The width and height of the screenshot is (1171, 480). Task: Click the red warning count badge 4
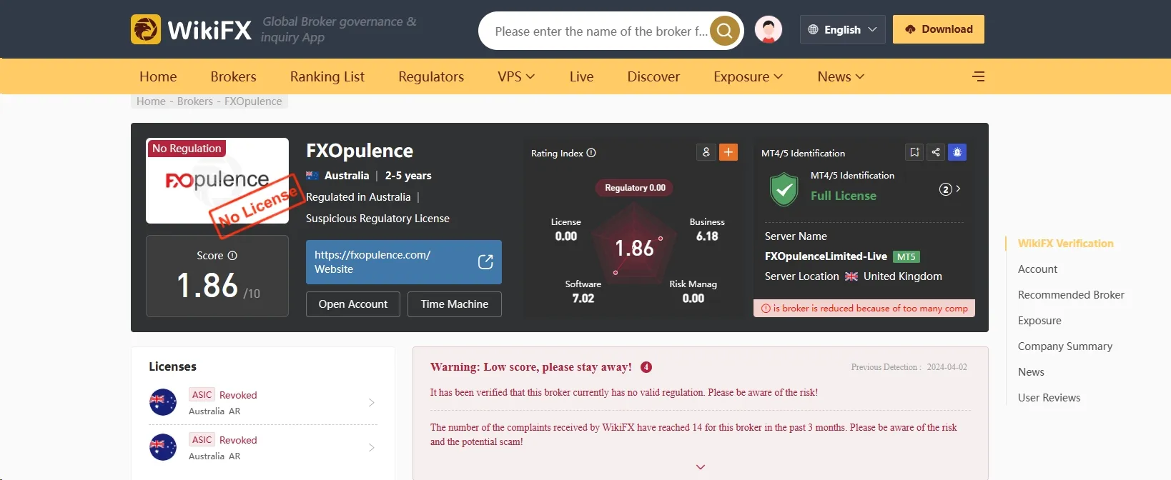point(646,367)
